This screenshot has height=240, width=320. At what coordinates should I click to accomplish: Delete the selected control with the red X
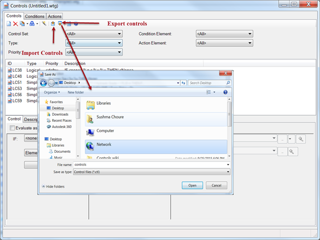coord(15,24)
